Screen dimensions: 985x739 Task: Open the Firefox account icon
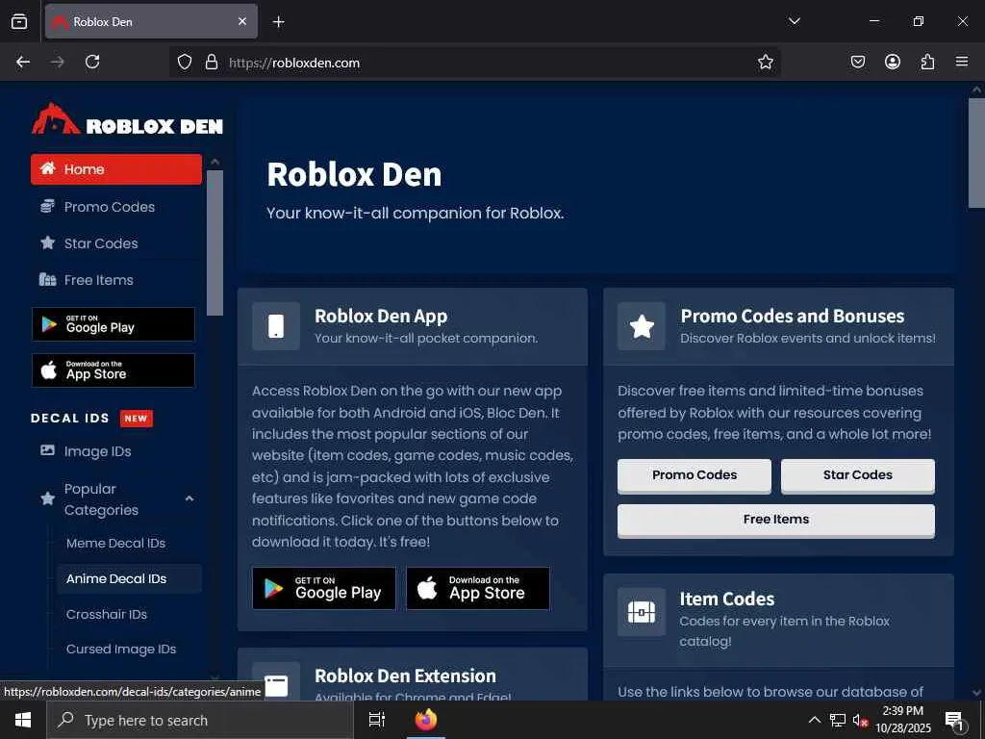pos(892,62)
